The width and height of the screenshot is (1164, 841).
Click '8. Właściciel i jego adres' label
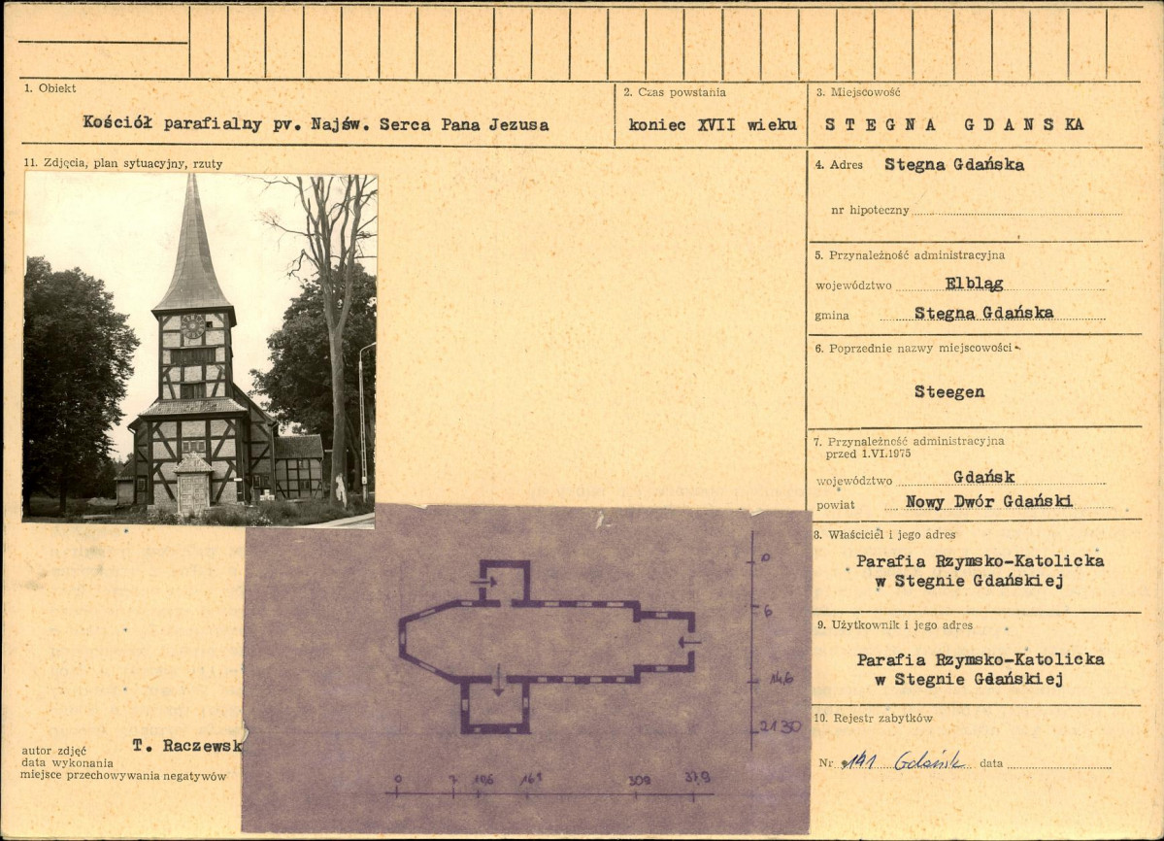point(884,534)
